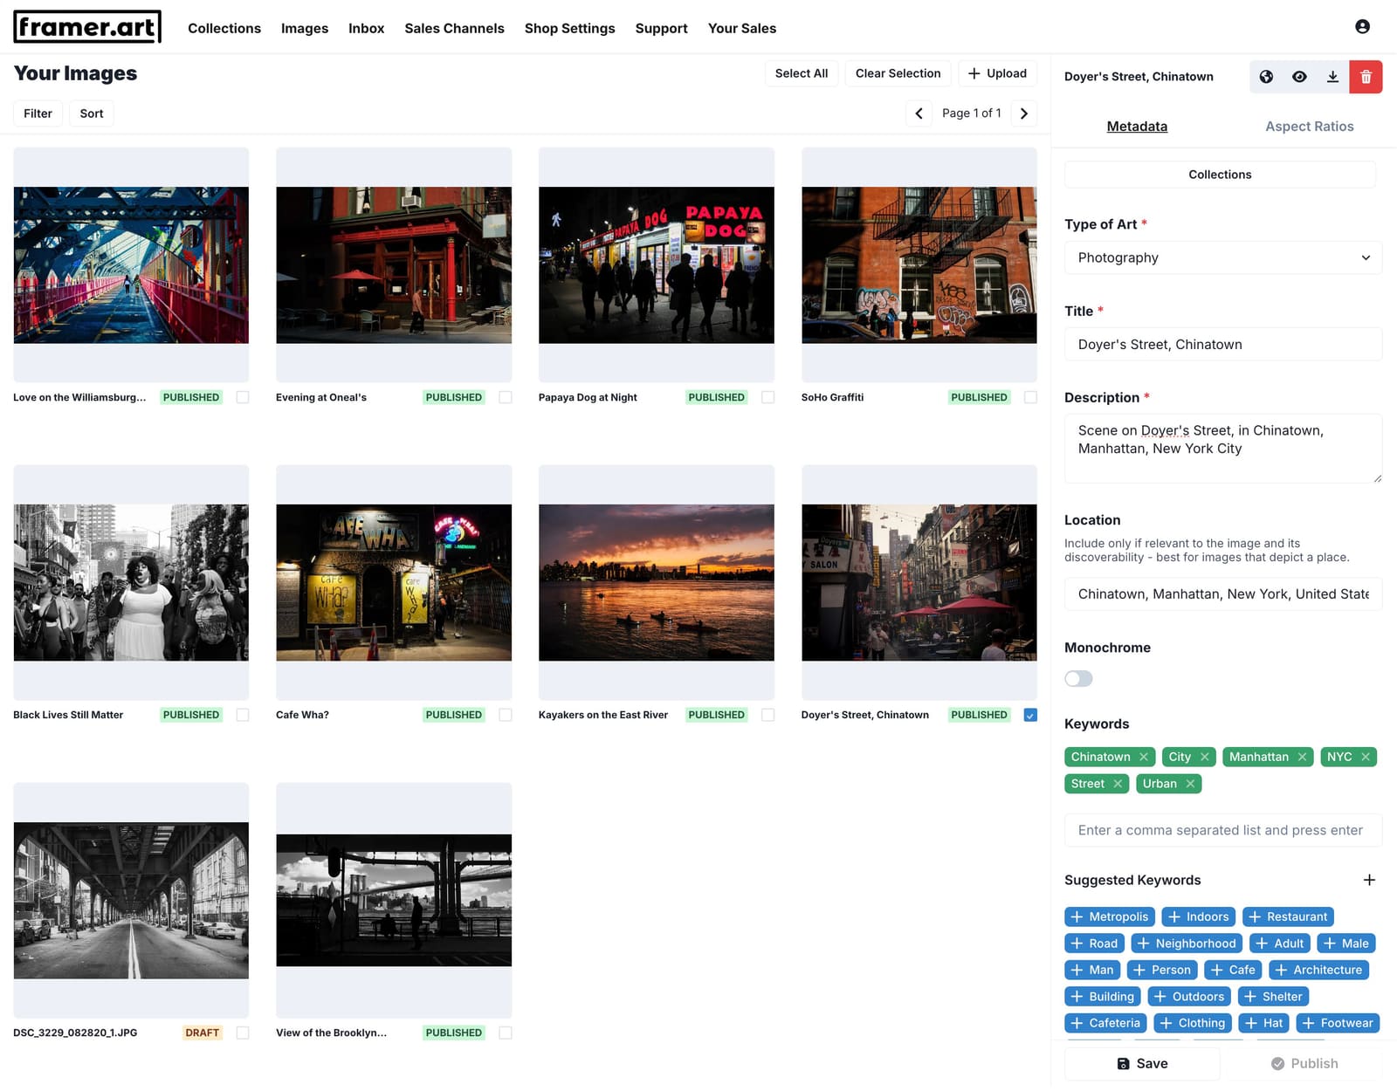Click the Location input field
The width and height of the screenshot is (1397, 1091).
point(1222,594)
